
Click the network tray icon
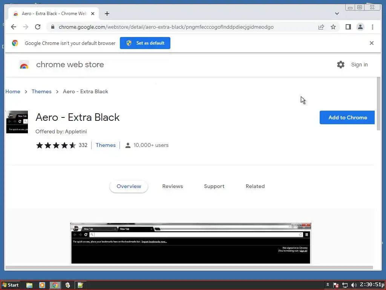pos(345,285)
